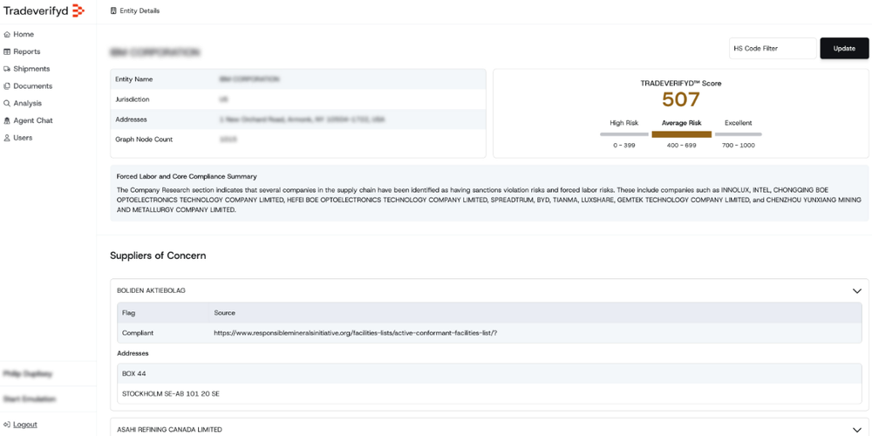
Task: Click the Logout link
Action: (25, 425)
